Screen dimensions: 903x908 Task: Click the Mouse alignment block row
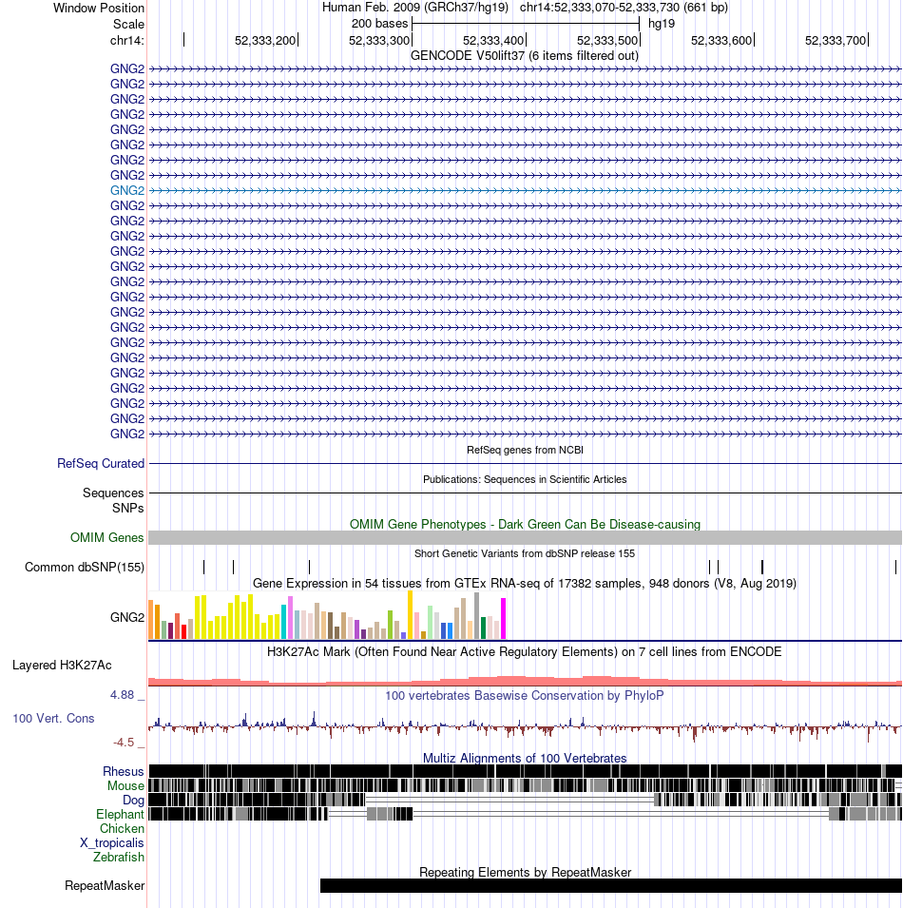pyautogui.click(x=525, y=785)
